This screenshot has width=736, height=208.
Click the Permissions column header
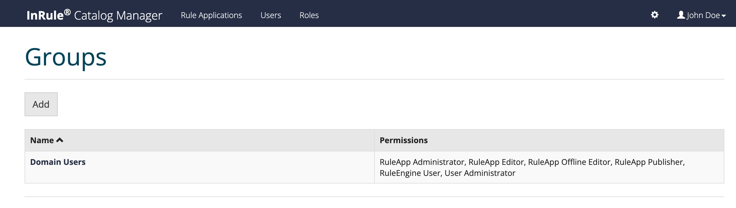tap(403, 140)
